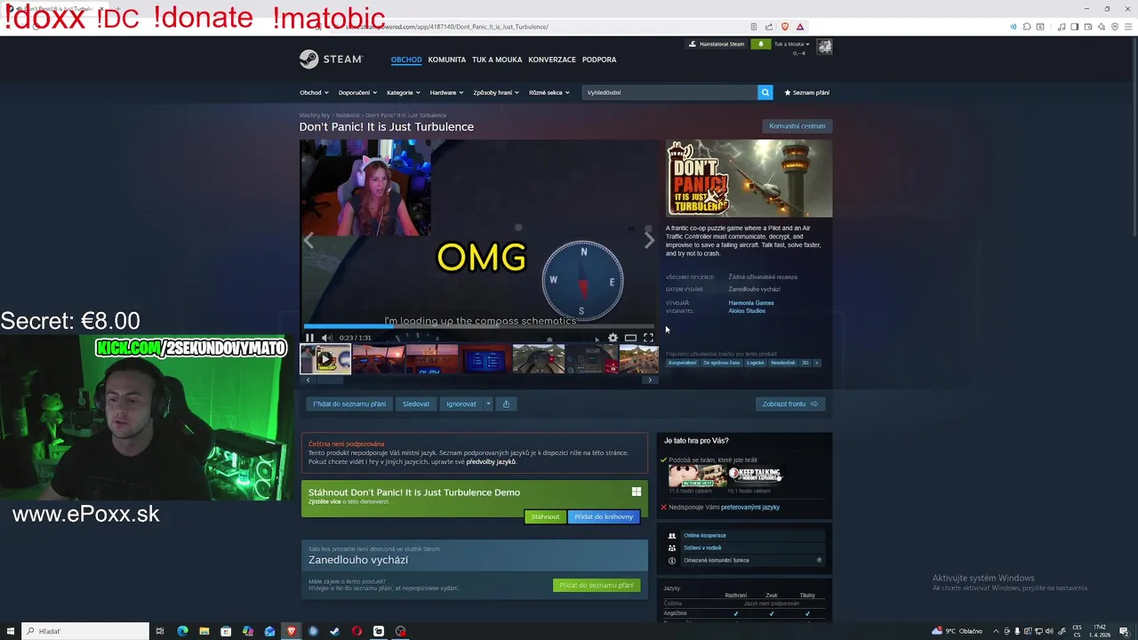Open the TUK A MOUKA top menu
1138x640 pixels.
497,60
